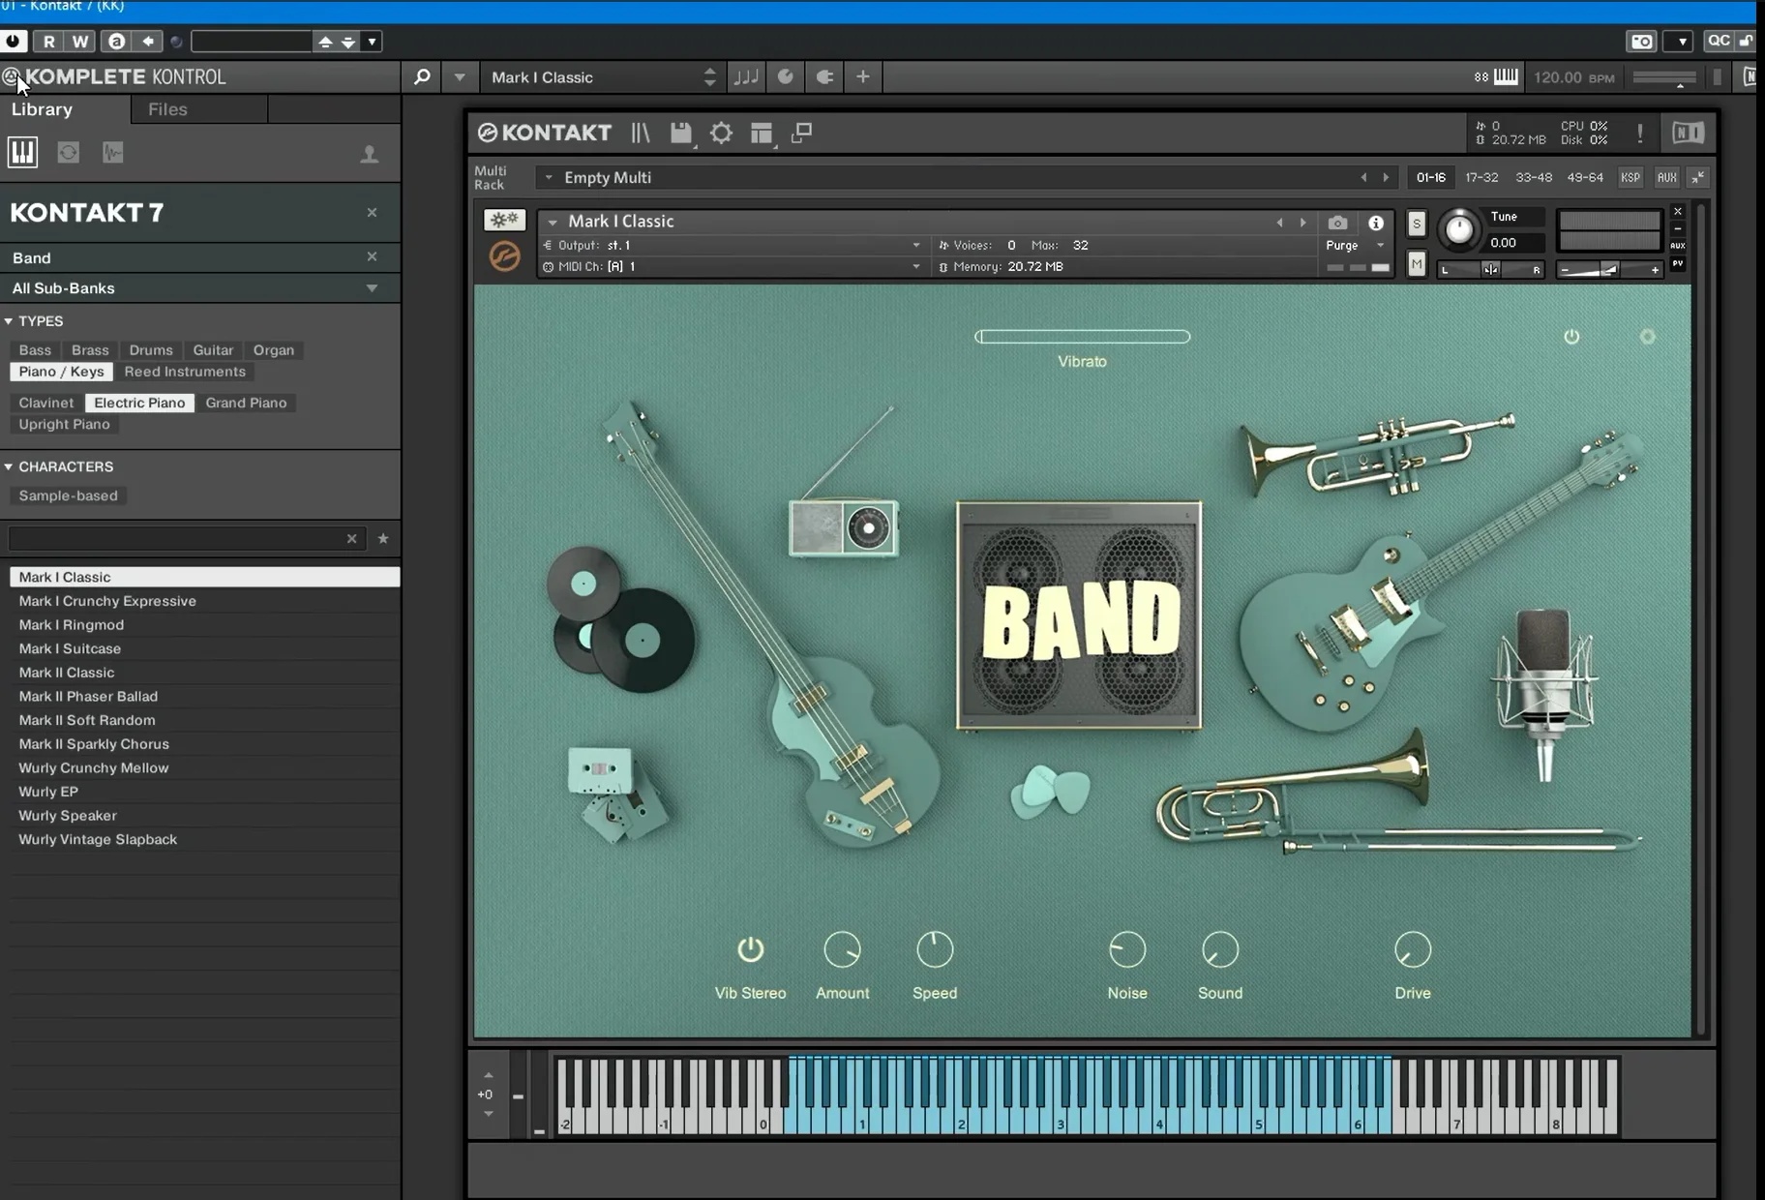Select the Mark II Classic preset
The width and height of the screenshot is (1765, 1200).
coord(204,673)
